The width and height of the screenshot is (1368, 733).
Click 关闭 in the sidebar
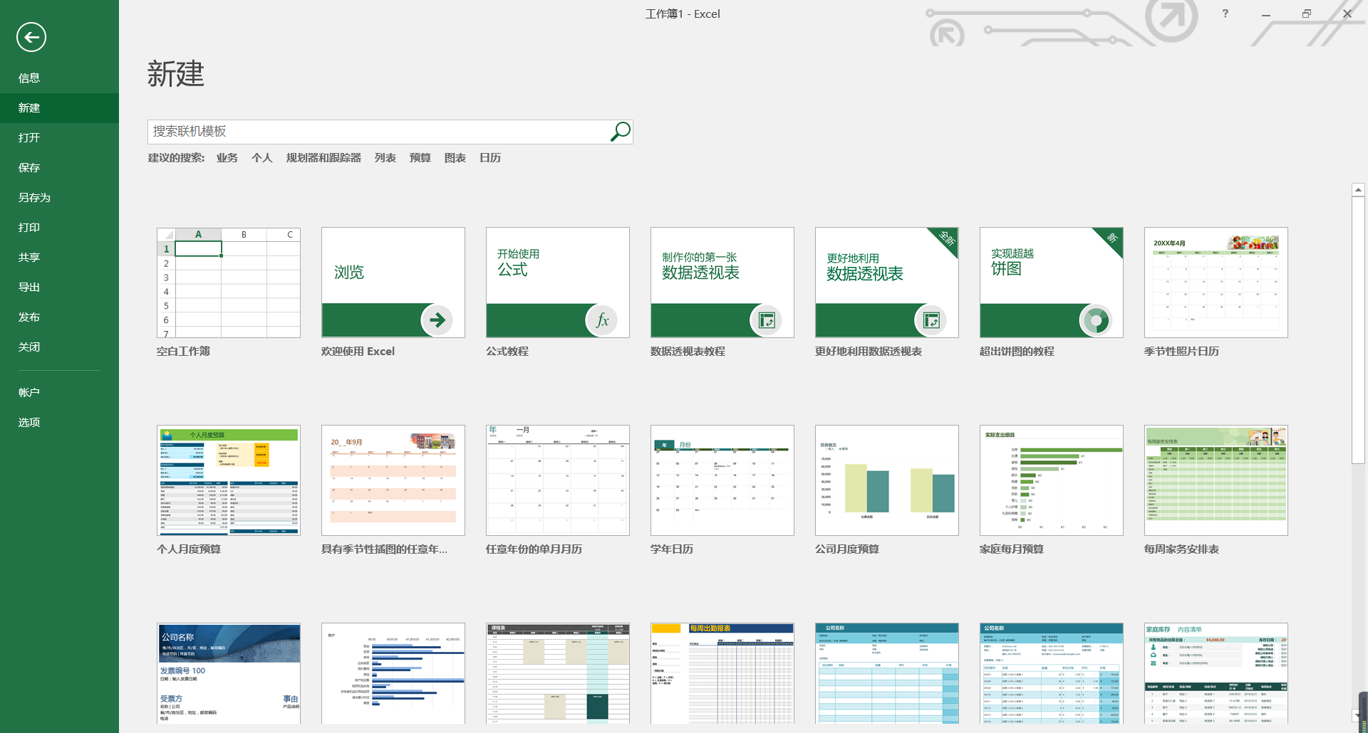59,347
